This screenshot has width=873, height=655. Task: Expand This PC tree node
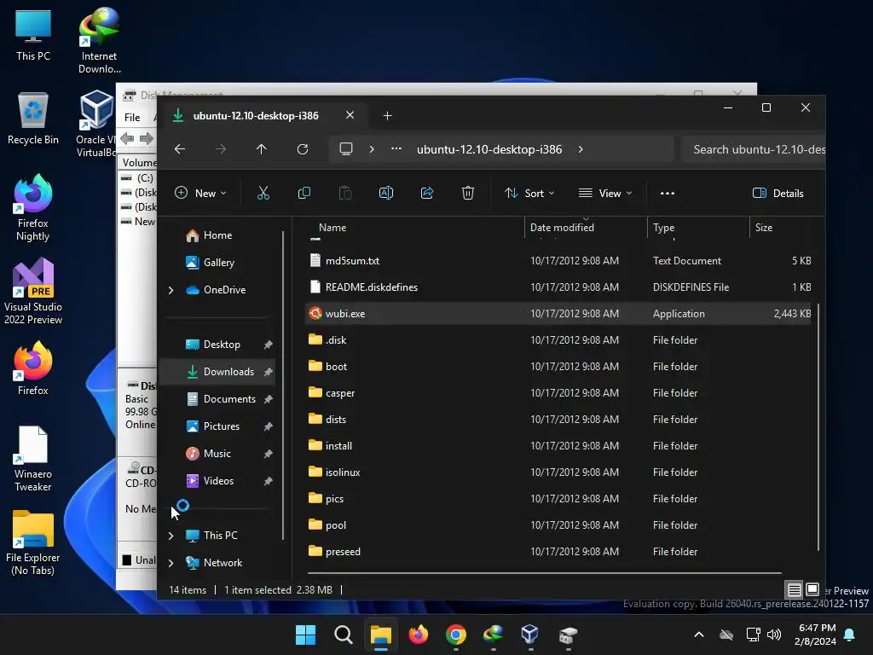171,536
